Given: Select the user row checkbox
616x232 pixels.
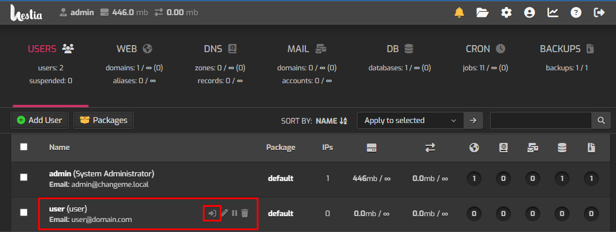Looking at the screenshot, I should point(24,212).
